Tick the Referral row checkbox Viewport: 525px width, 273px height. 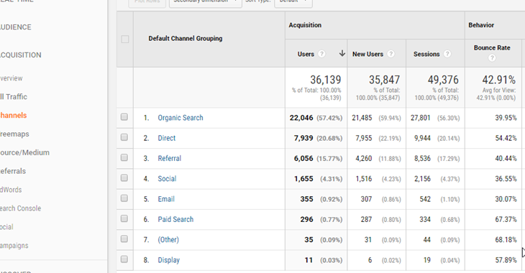124,157
